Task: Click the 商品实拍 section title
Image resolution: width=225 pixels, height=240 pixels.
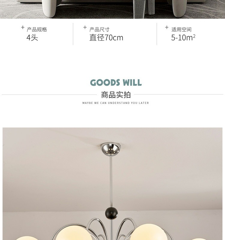Action: point(116,95)
